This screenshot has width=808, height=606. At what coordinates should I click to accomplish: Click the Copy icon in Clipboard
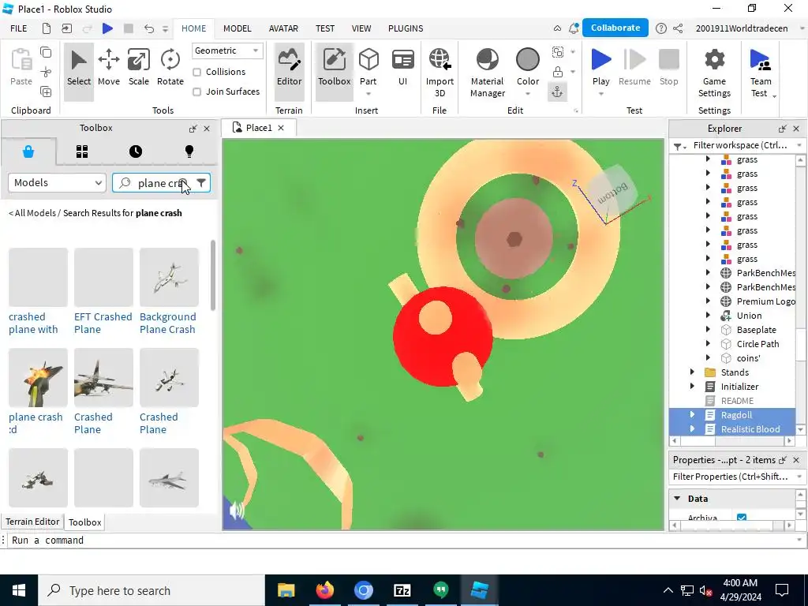(46, 52)
